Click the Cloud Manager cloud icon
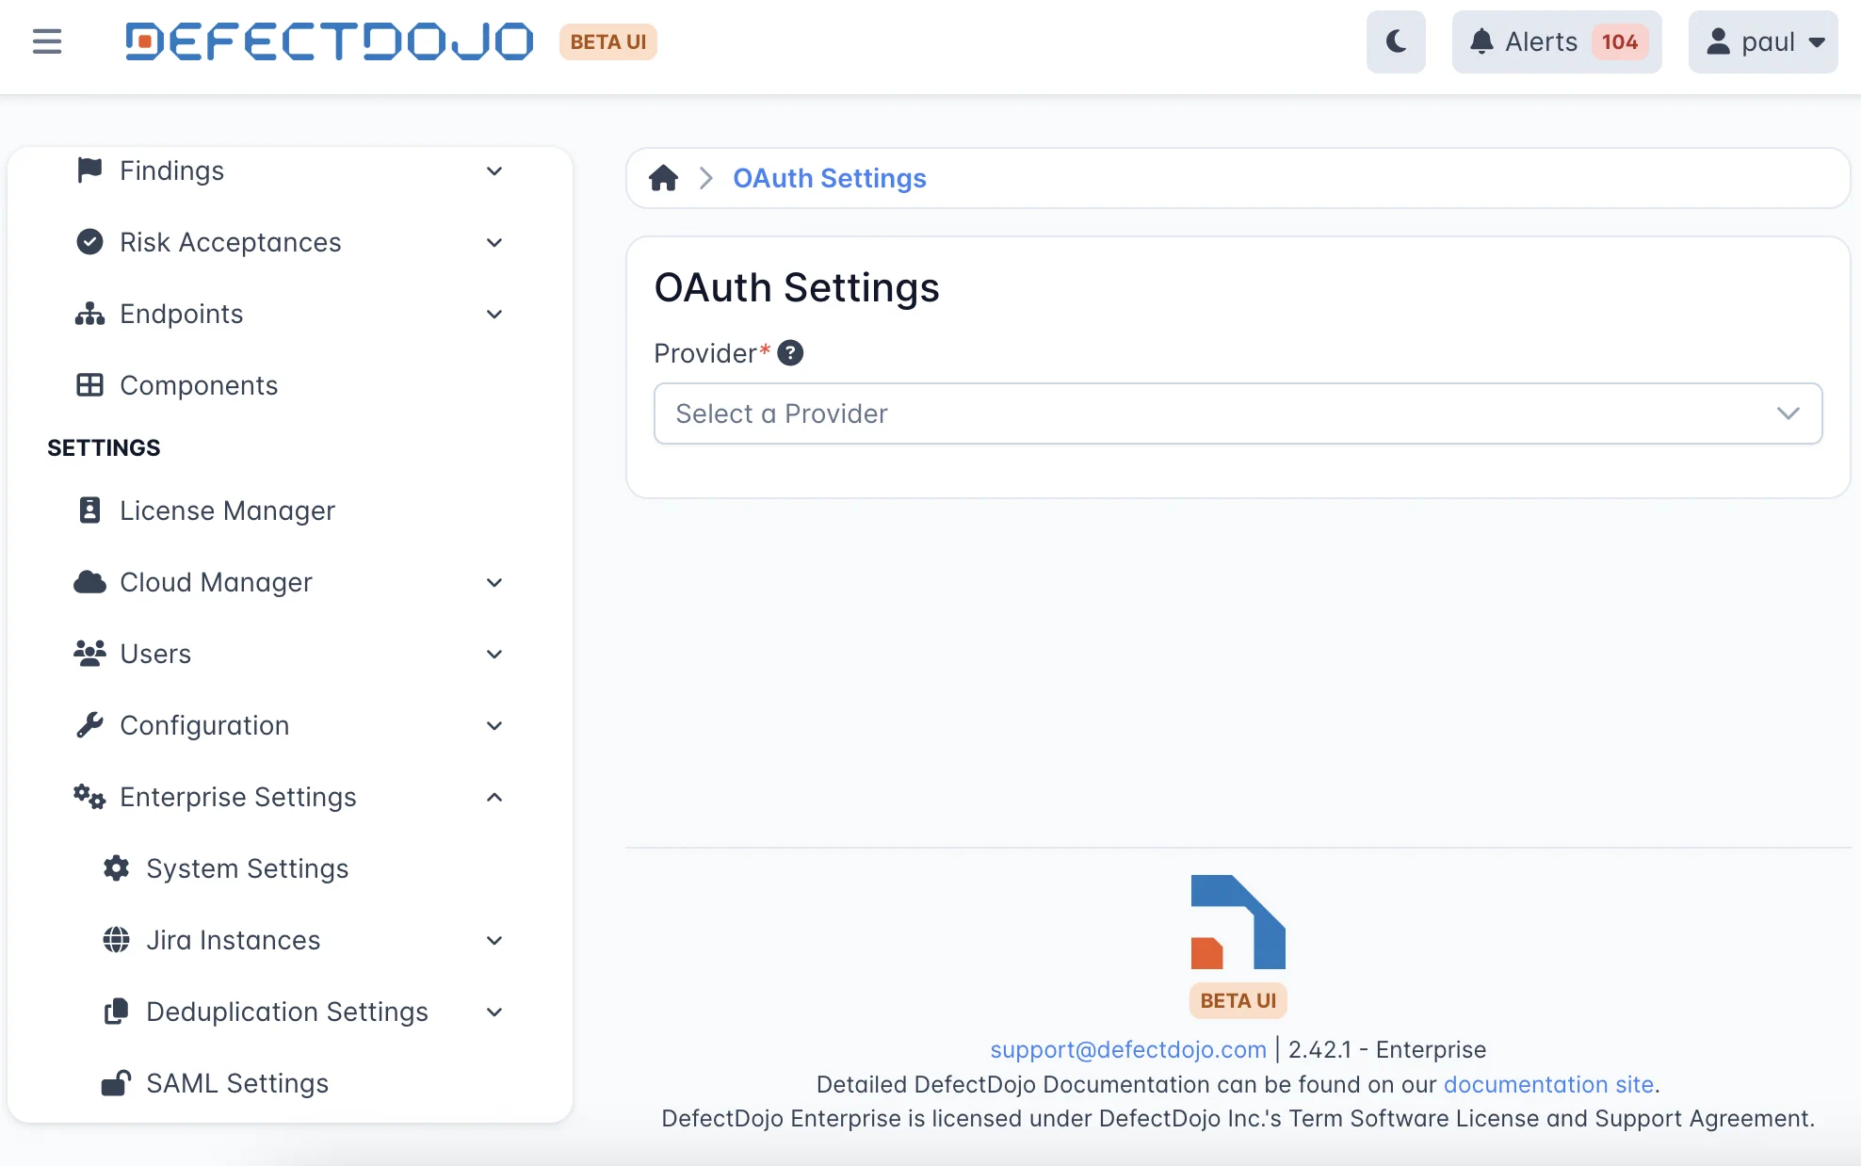The image size is (1861, 1166). [89, 582]
